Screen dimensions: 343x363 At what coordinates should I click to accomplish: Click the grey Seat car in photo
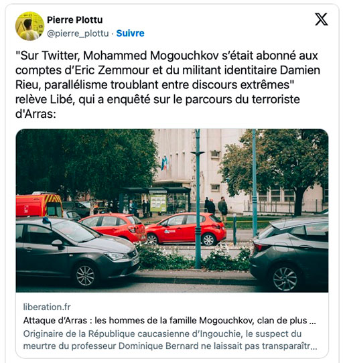[78, 251]
